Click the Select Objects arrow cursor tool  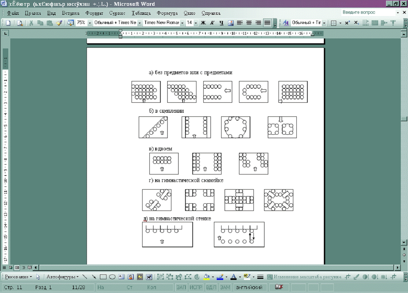click(x=38, y=277)
